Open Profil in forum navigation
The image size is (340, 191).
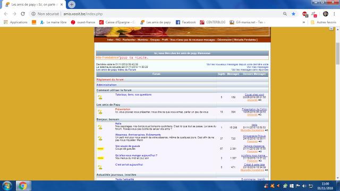(x=165, y=40)
